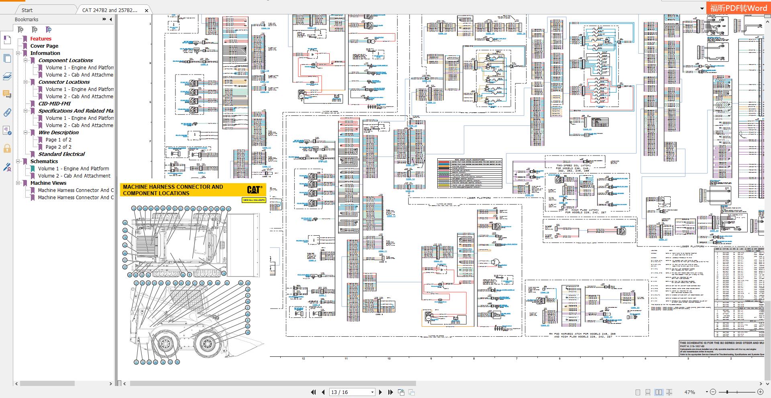The height and width of the screenshot is (398, 771).
Task: Open the Cover Page bookmark
Action: coord(44,46)
